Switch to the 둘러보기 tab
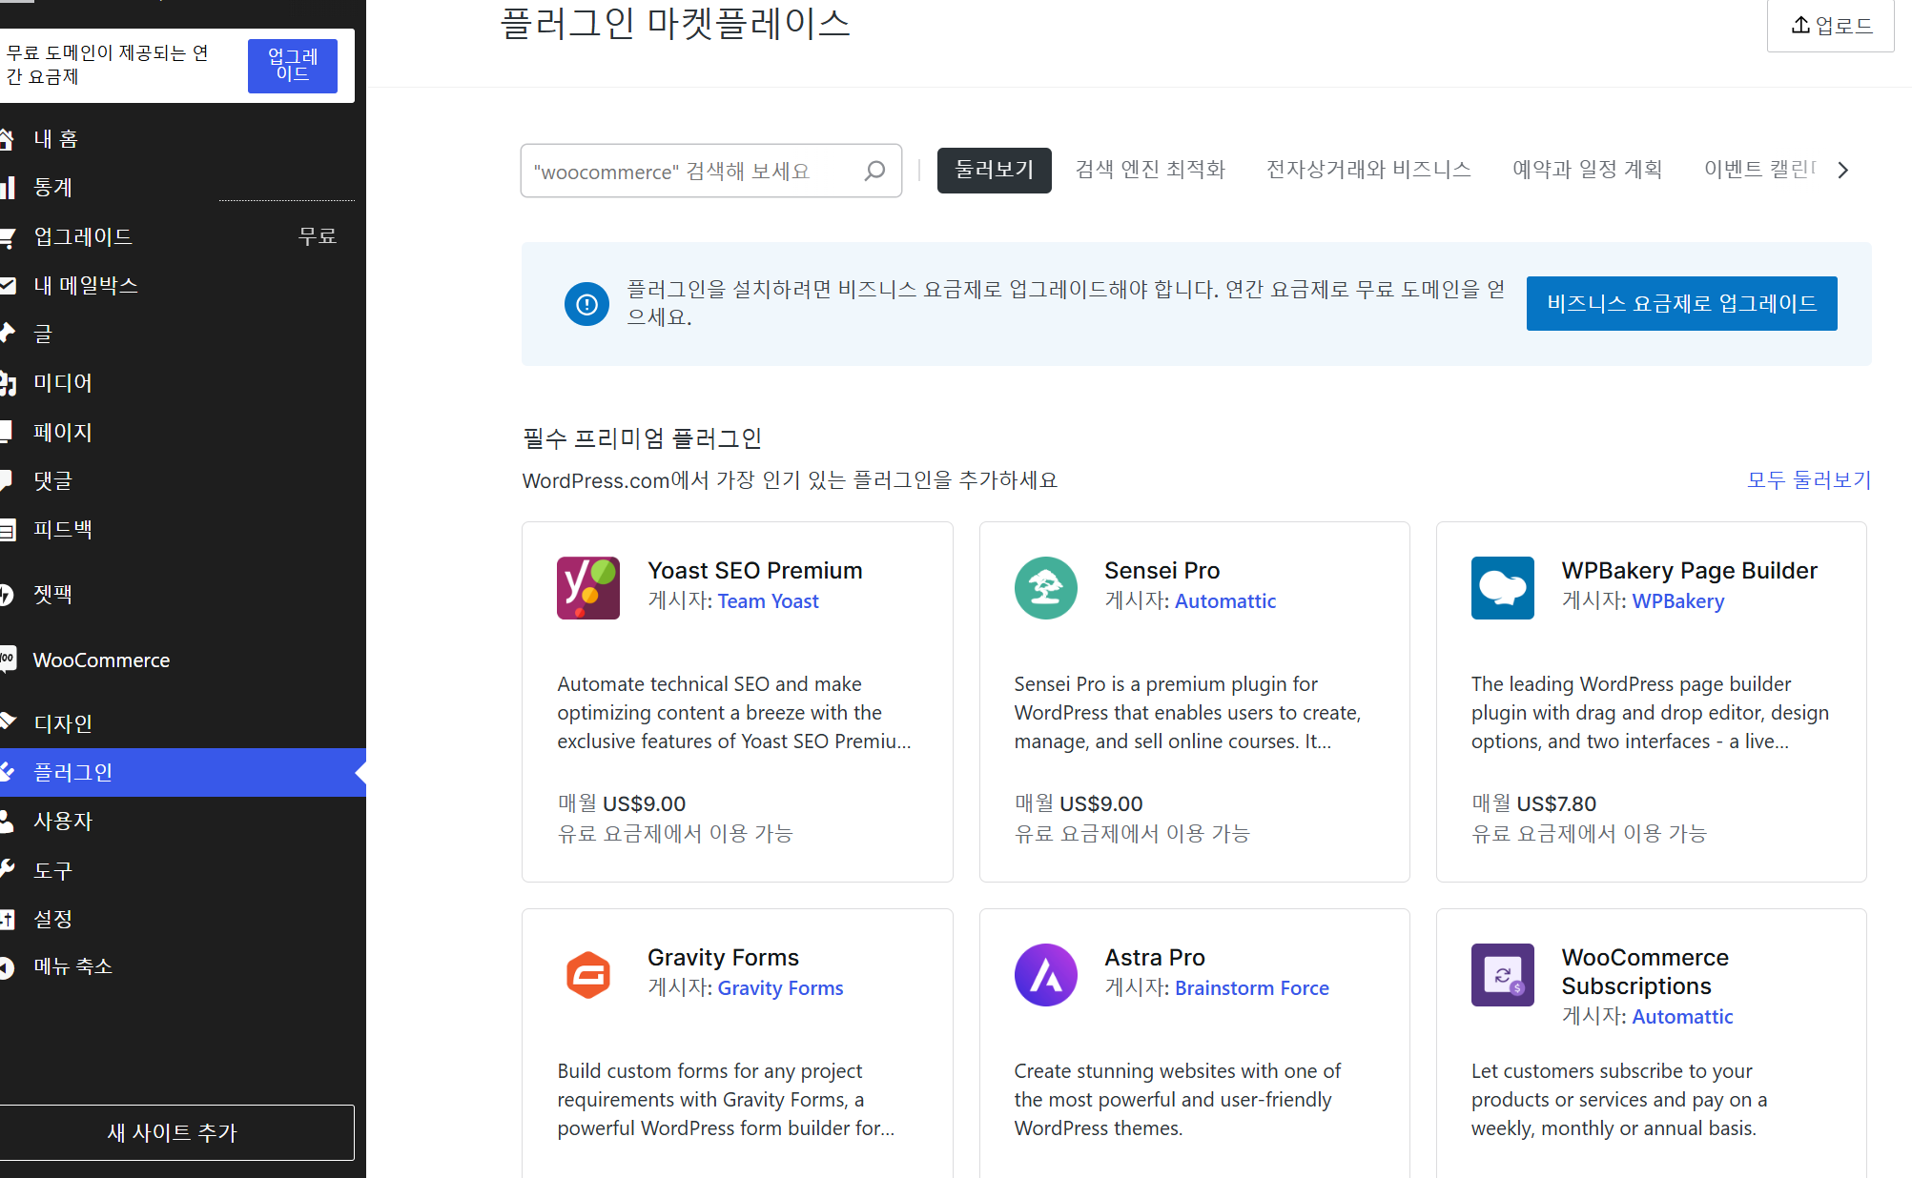Screen dimensions: 1912x1178 (994, 170)
